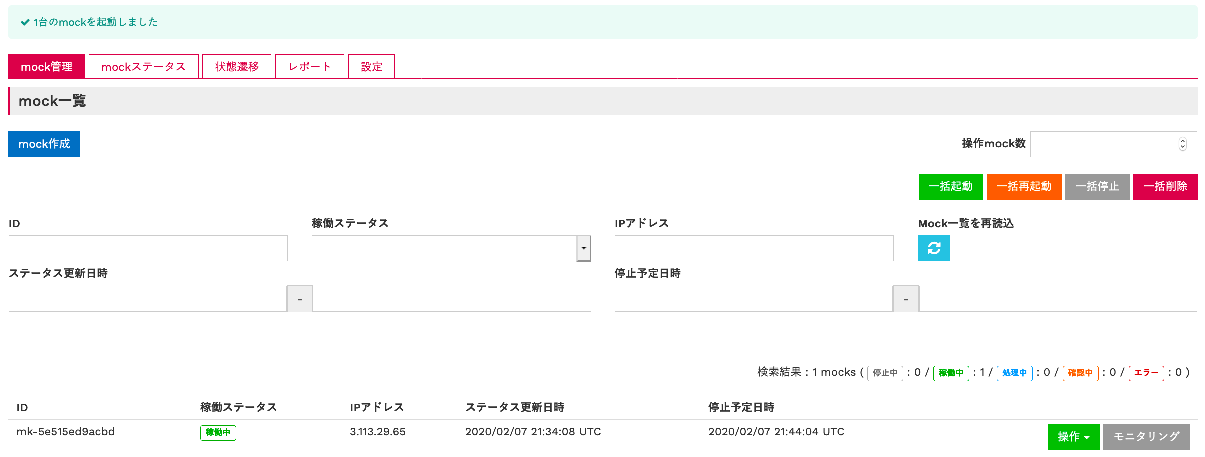
Task: Switch to the 状態遷移 tab
Action: coord(236,66)
